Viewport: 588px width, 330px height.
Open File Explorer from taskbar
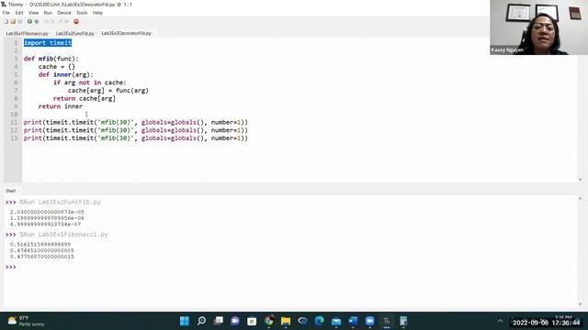click(286, 321)
